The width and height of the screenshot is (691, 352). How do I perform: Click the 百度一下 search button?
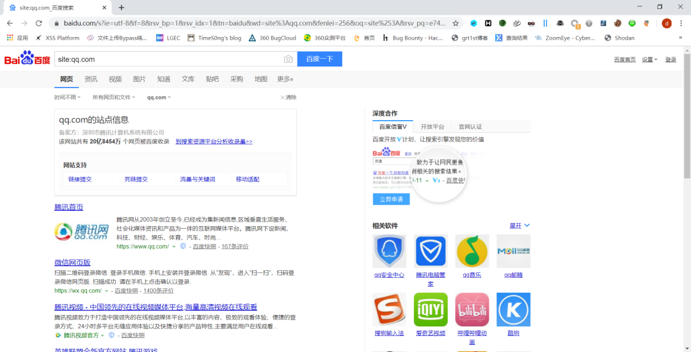tap(319, 59)
